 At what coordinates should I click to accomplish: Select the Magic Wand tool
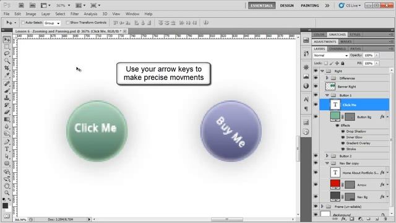7,61
